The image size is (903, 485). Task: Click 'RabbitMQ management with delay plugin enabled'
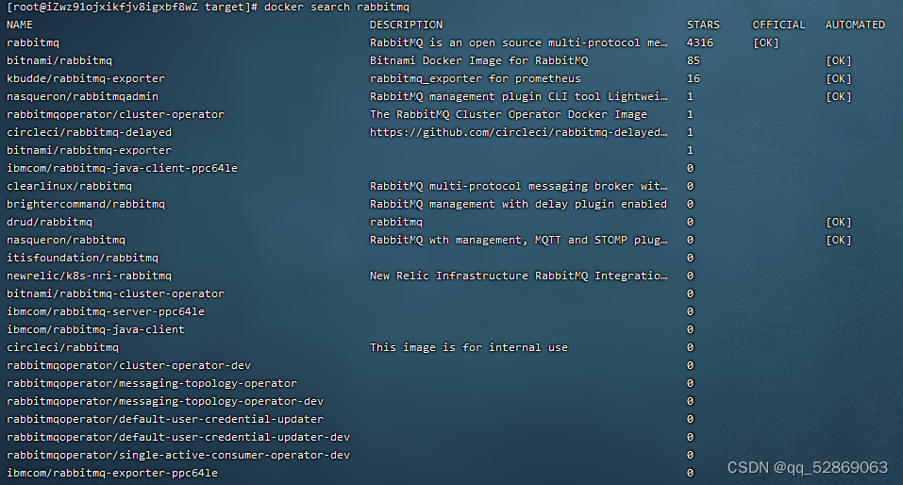[x=518, y=204]
